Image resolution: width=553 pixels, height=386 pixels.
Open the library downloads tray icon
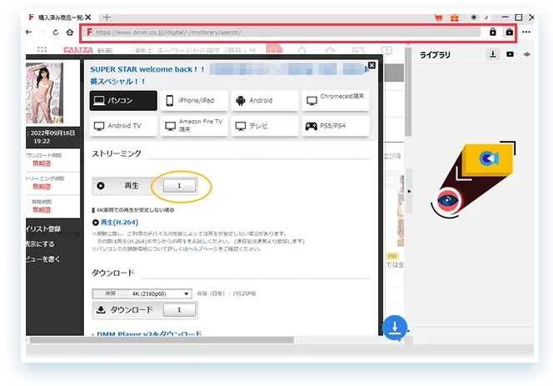[x=493, y=54]
